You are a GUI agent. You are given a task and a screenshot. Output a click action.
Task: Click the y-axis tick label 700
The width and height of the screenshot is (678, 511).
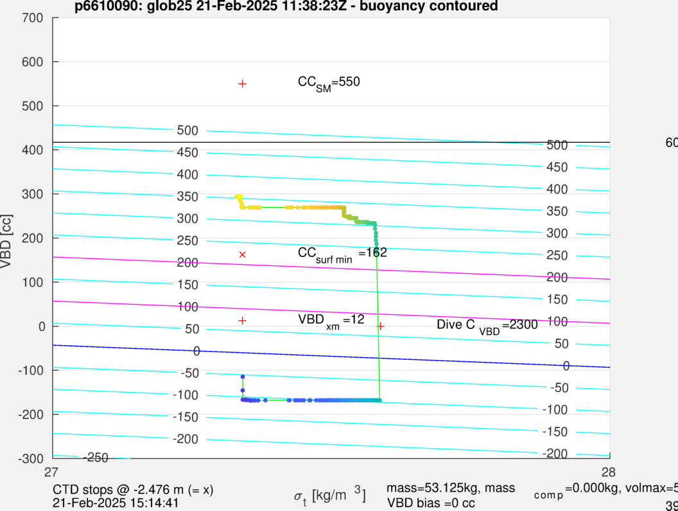pyautogui.click(x=33, y=18)
